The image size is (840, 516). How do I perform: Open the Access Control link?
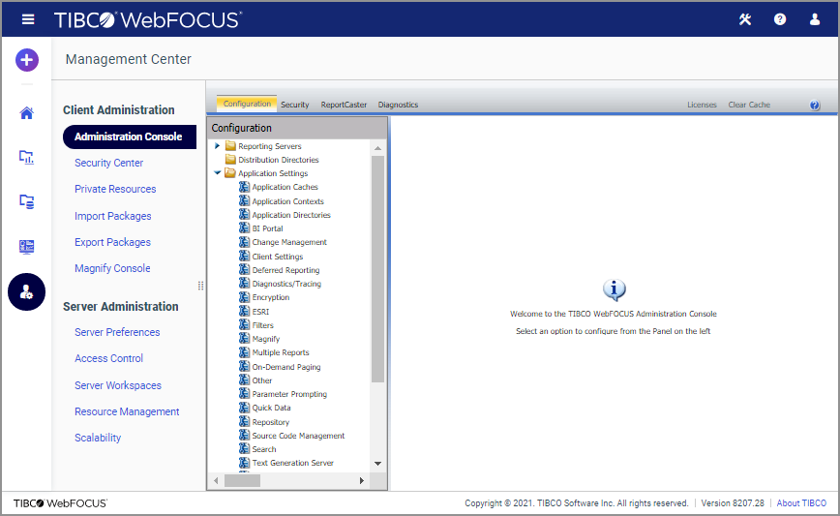coord(108,358)
